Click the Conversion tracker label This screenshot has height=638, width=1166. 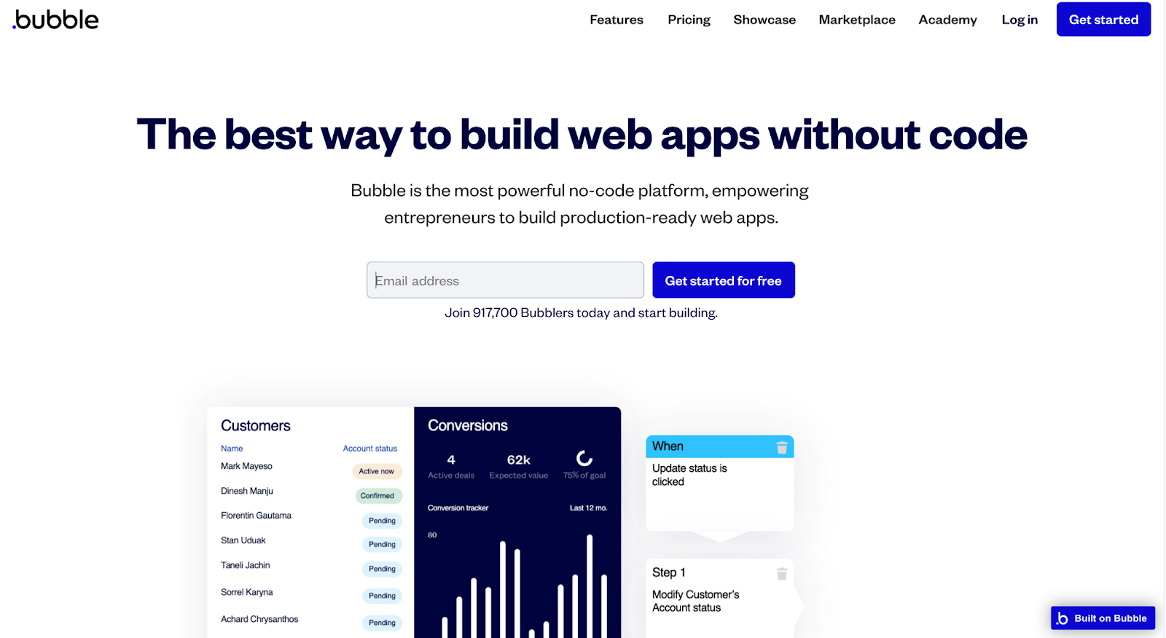[x=458, y=508]
